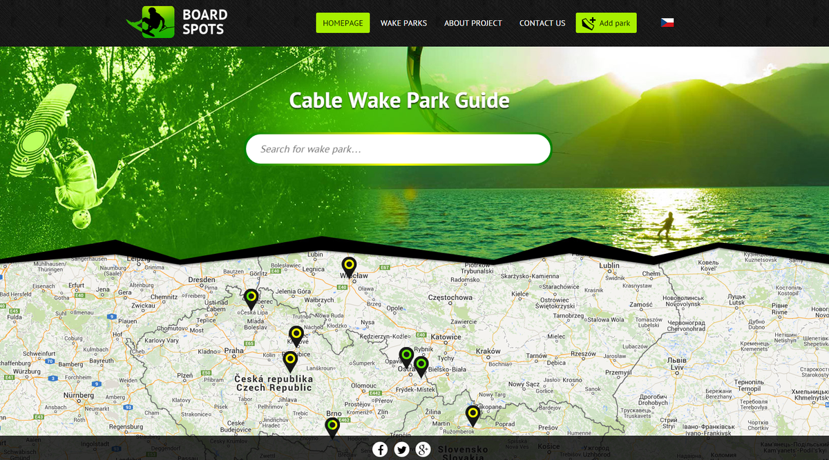Select the map pin near Liberec
The height and width of the screenshot is (460, 829).
(251, 299)
